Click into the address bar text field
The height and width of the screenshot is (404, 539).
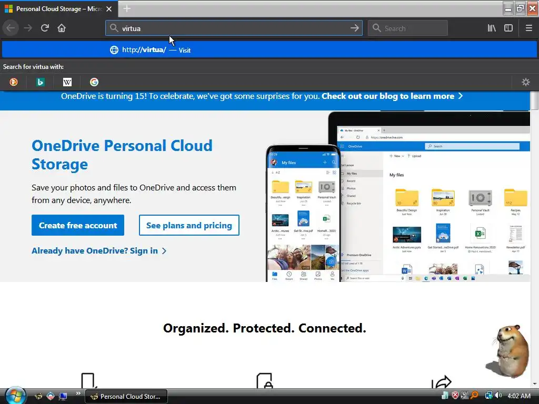[234, 28]
